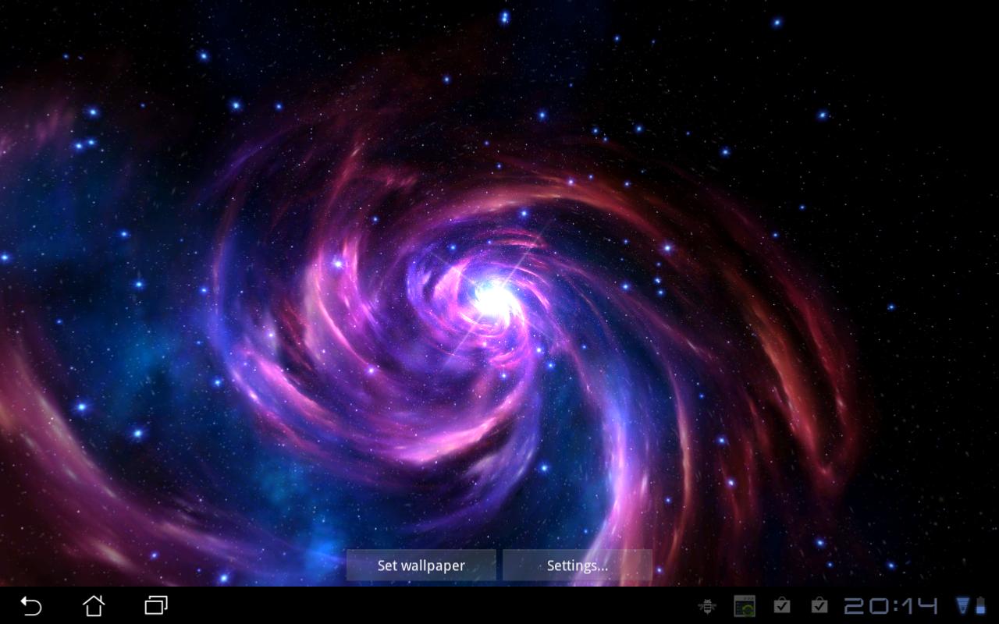Go back using the Back arrow icon
This screenshot has width=999, height=624.
click(31, 605)
